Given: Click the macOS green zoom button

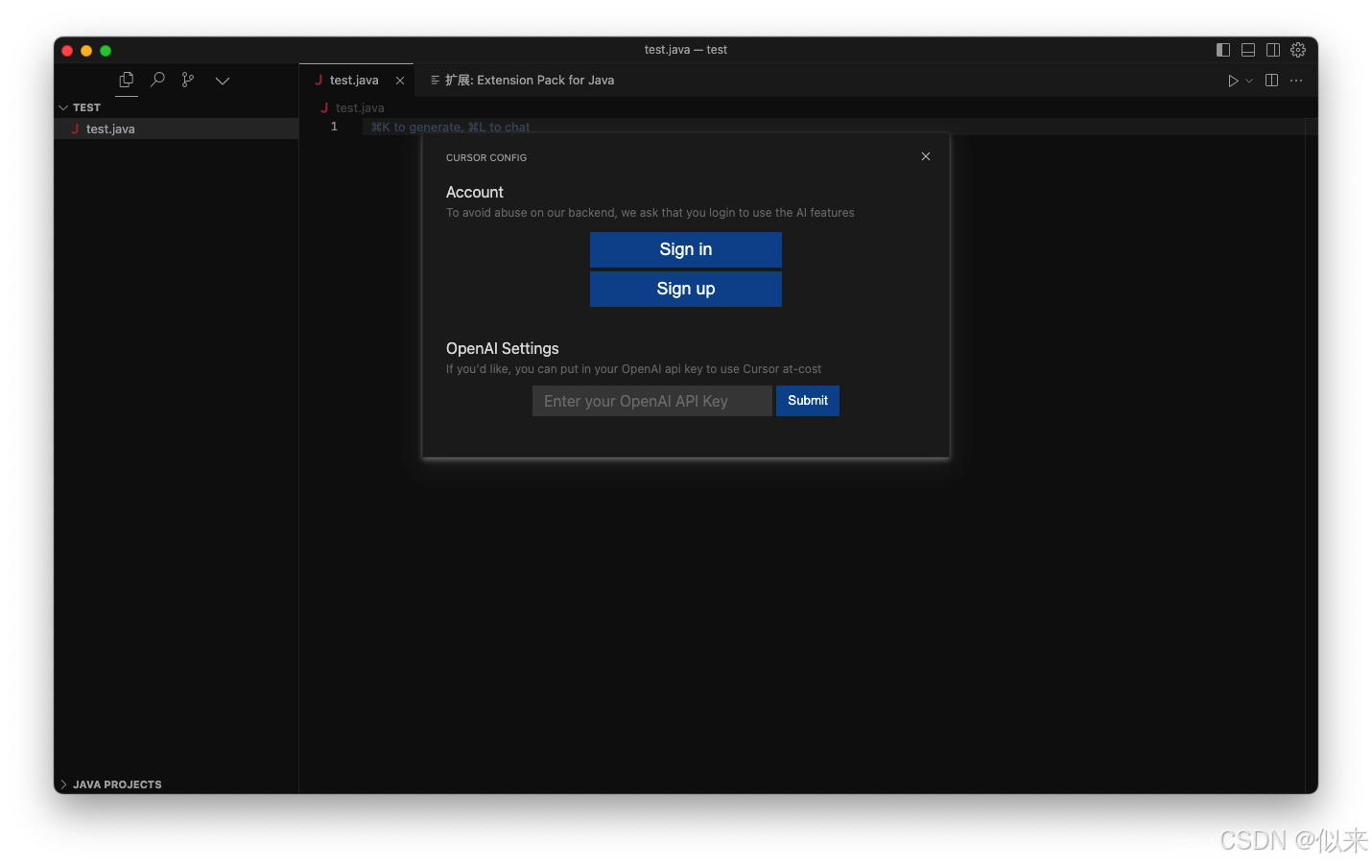Looking at the screenshot, I should (106, 51).
